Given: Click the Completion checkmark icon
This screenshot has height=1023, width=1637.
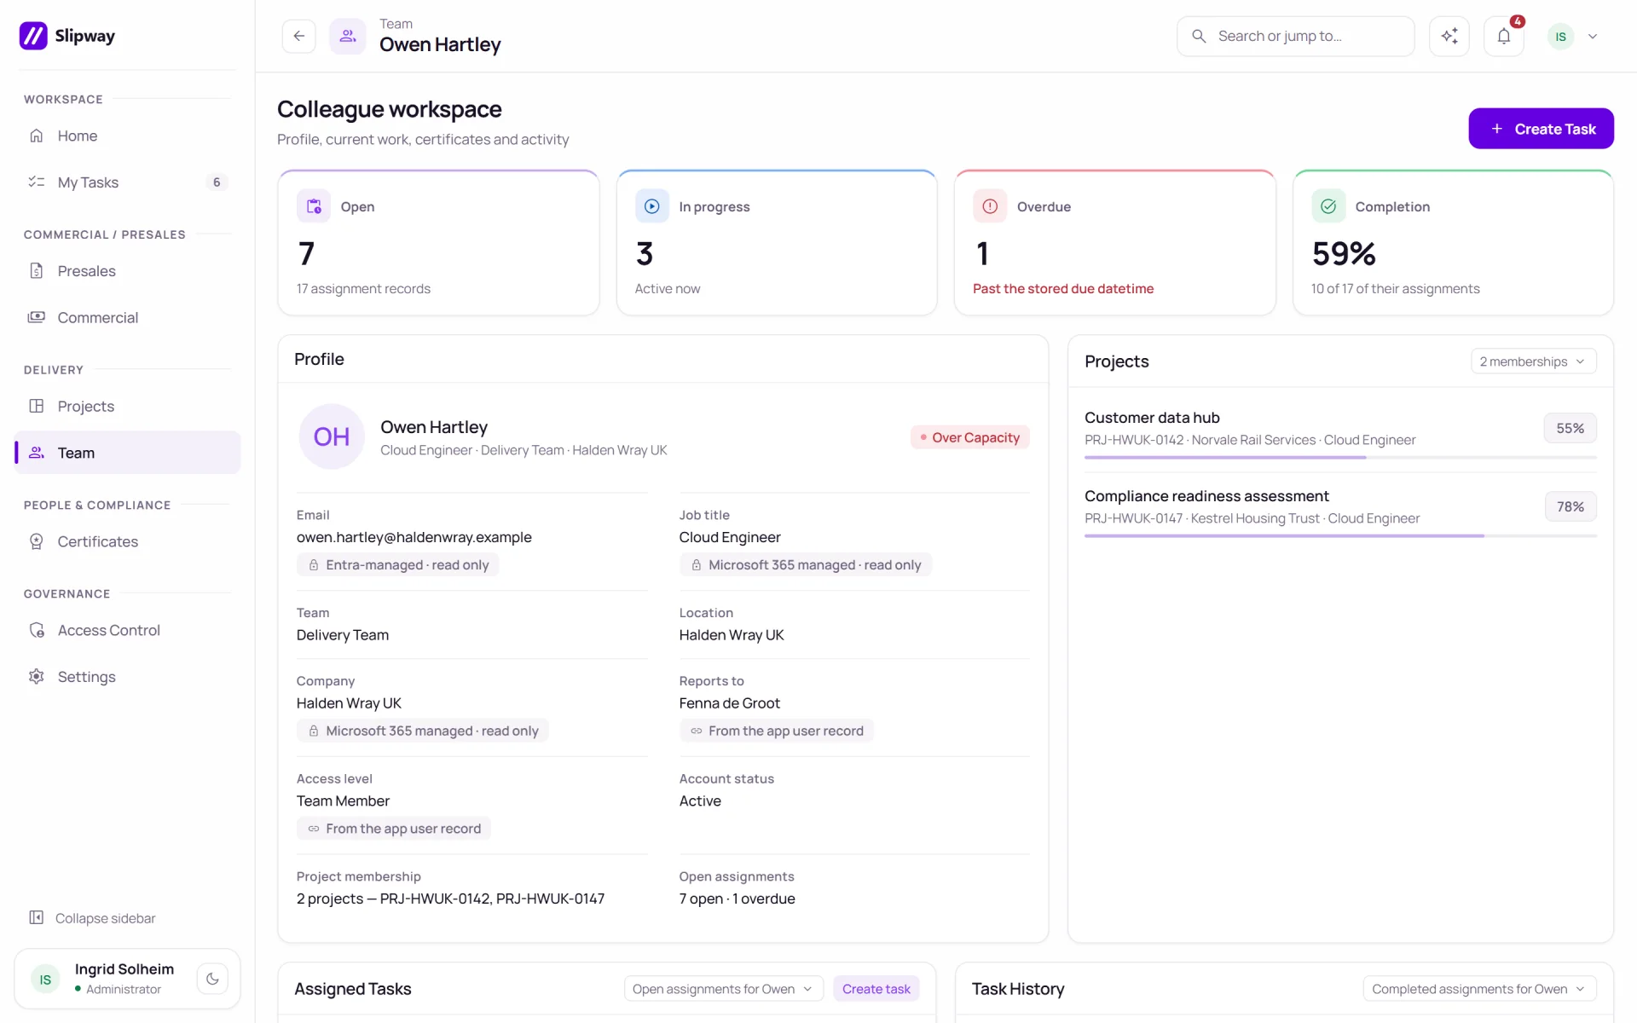Looking at the screenshot, I should (x=1328, y=206).
